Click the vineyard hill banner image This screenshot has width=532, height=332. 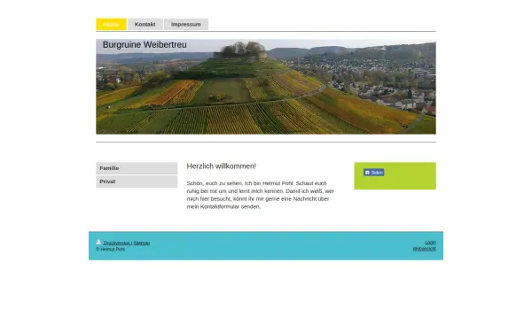tap(266, 87)
